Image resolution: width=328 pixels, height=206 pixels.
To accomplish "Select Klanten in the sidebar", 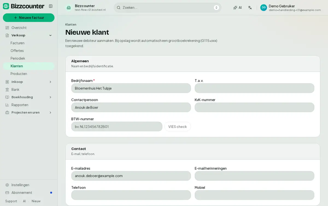I will 29,66.
